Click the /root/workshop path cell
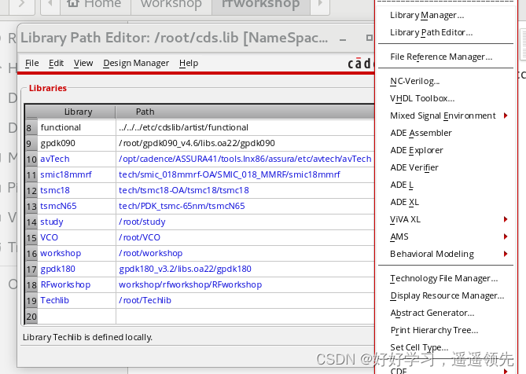 (x=245, y=253)
